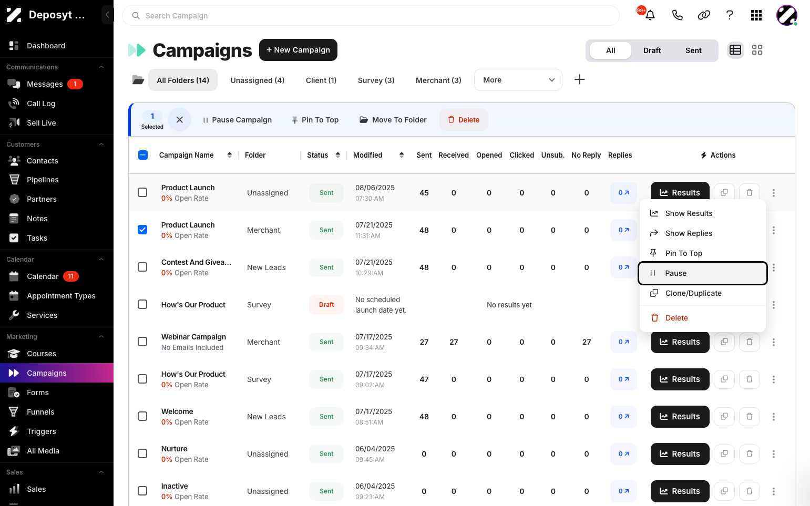The width and height of the screenshot is (810, 506).
Task: Open replies link for Nurture campaign
Action: click(x=623, y=454)
